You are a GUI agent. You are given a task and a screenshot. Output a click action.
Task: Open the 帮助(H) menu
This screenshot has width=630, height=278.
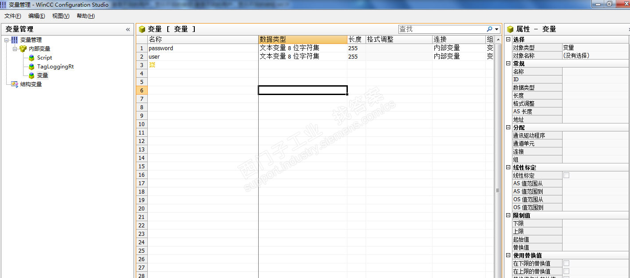click(x=86, y=16)
